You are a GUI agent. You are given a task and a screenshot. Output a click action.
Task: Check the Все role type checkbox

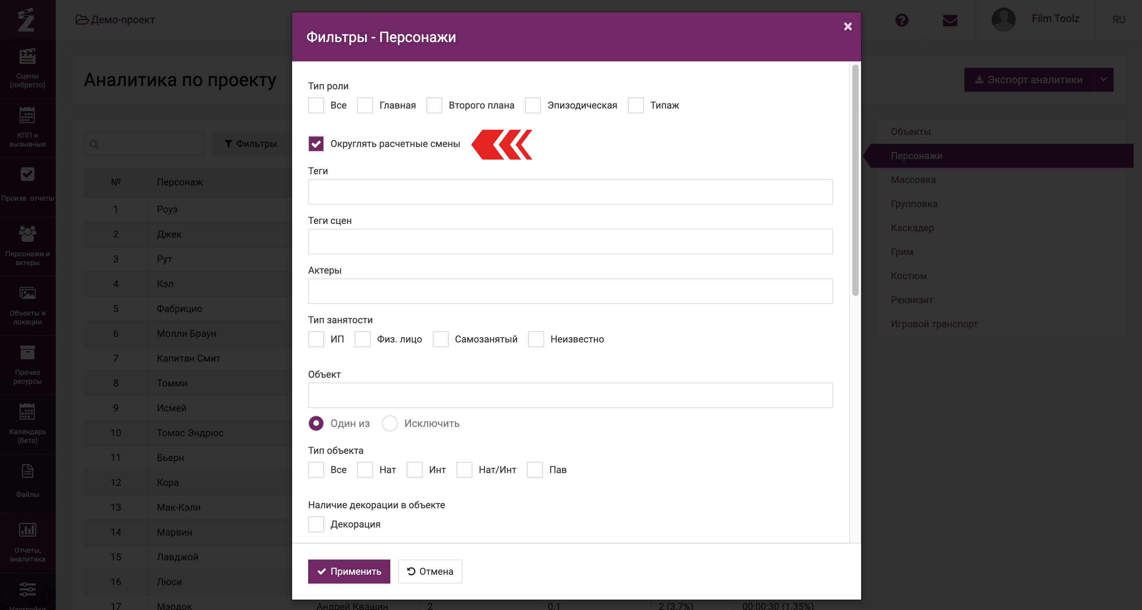pyautogui.click(x=316, y=105)
